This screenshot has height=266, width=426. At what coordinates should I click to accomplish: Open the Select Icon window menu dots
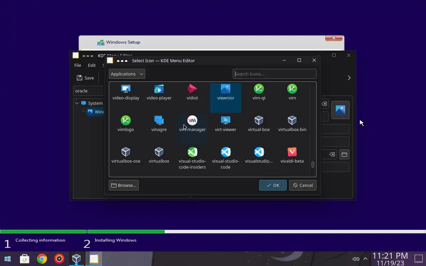pos(122,61)
